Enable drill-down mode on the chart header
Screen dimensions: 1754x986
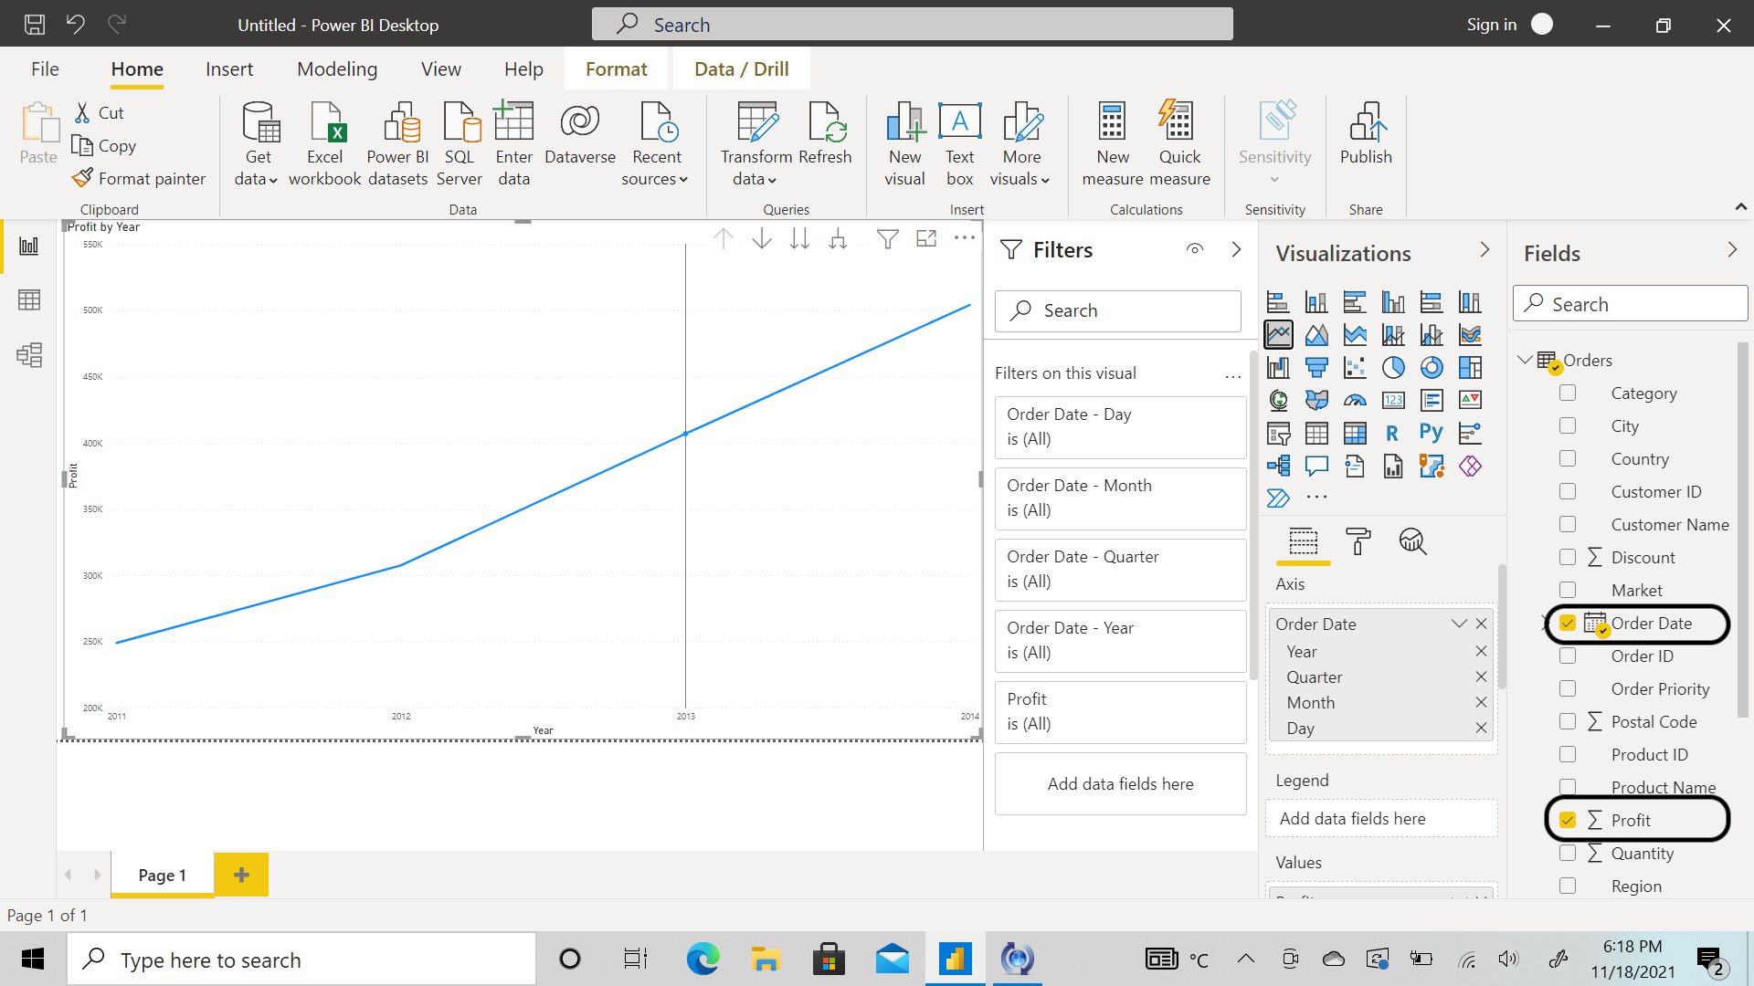[x=761, y=238]
